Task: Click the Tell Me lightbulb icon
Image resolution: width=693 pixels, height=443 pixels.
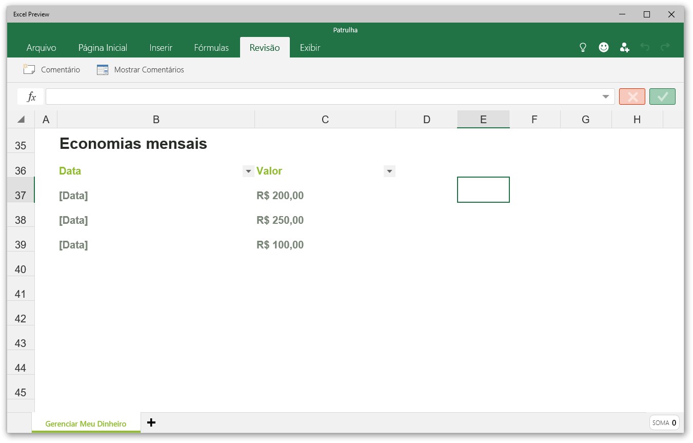Action: (x=583, y=47)
